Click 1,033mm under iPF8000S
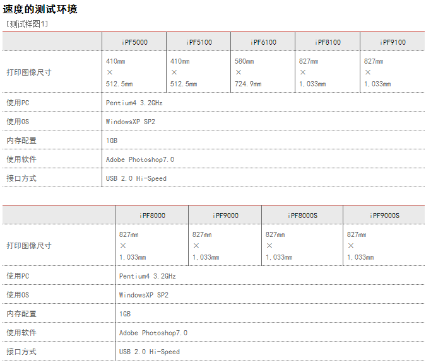This screenshot has width=426, height=363. click(x=279, y=257)
